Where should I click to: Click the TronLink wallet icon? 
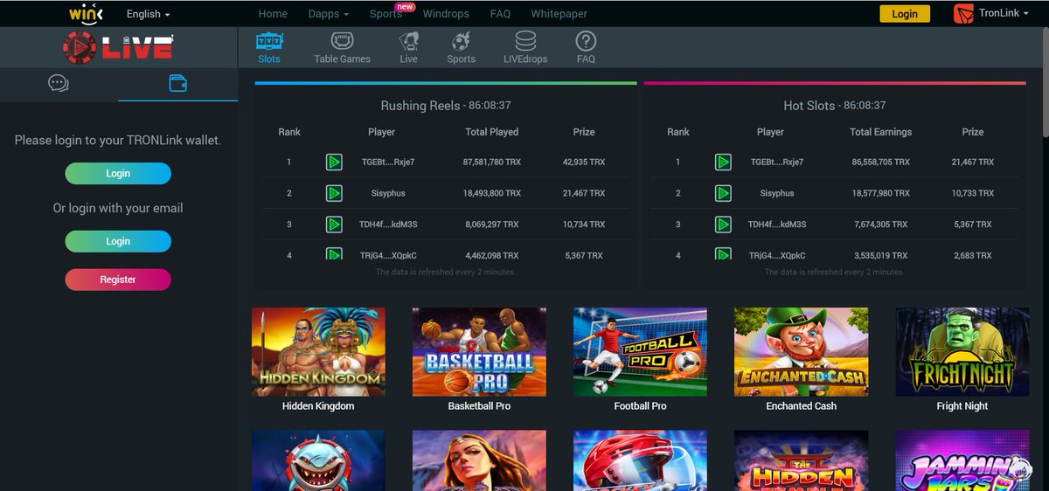(x=964, y=13)
